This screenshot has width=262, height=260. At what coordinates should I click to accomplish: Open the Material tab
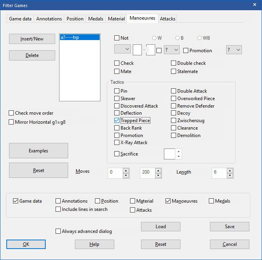(116, 18)
